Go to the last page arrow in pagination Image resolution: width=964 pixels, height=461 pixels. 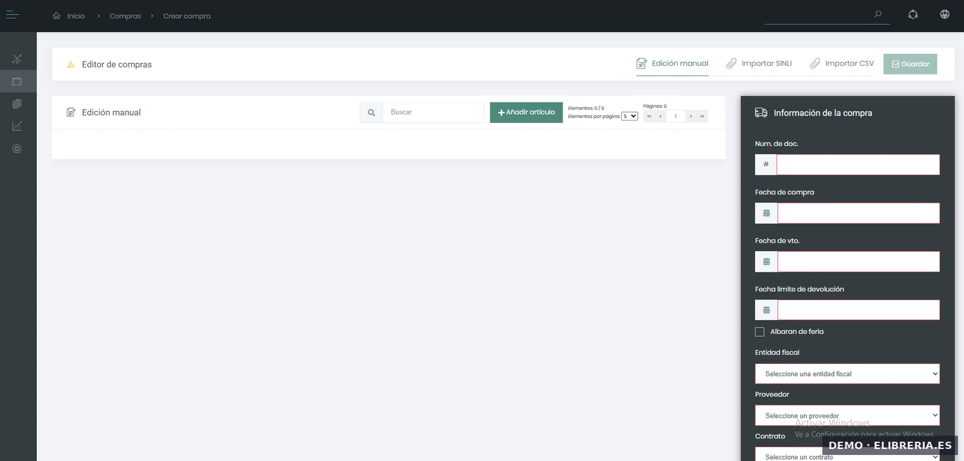pyautogui.click(x=702, y=116)
